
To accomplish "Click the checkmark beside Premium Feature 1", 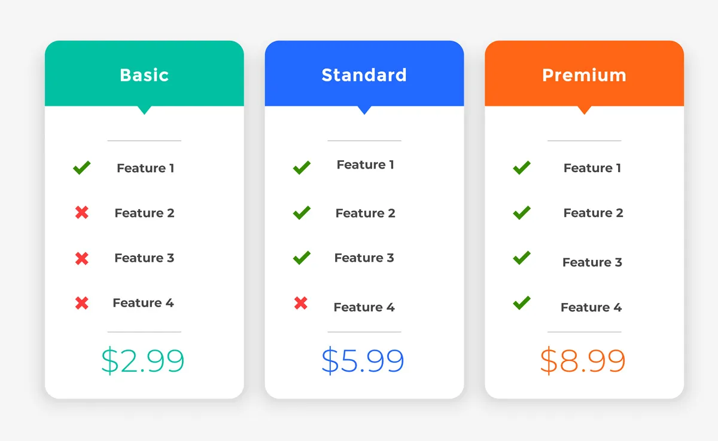I will 522,168.
